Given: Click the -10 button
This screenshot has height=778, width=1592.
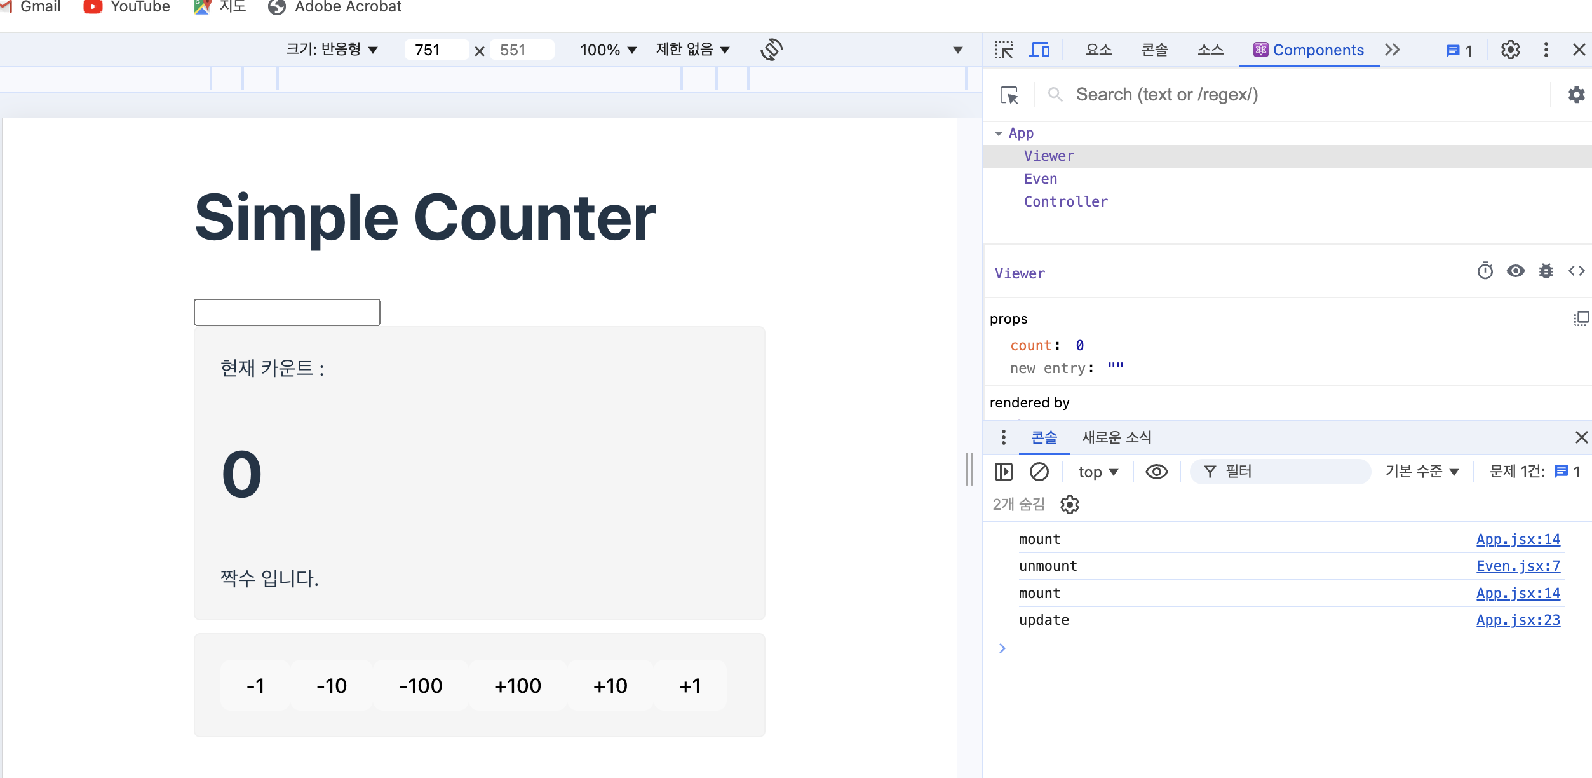Looking at the screenshot, I should point(332,685).
